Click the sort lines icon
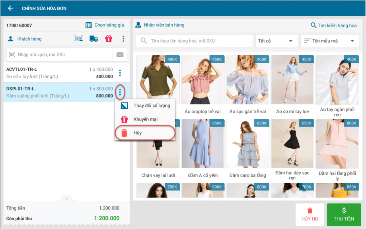The width and height of the screenshot is (366, 229). pyautogui.click(x=308, y=41)
